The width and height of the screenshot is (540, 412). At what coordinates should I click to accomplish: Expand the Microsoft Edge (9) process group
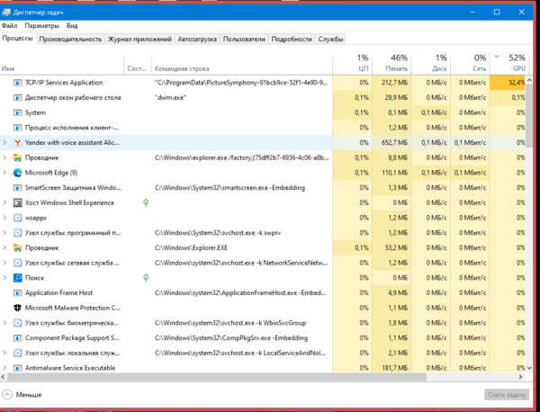click(x=5, y=172)
